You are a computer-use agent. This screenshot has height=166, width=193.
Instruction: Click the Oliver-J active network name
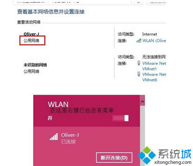click(31, 34)
